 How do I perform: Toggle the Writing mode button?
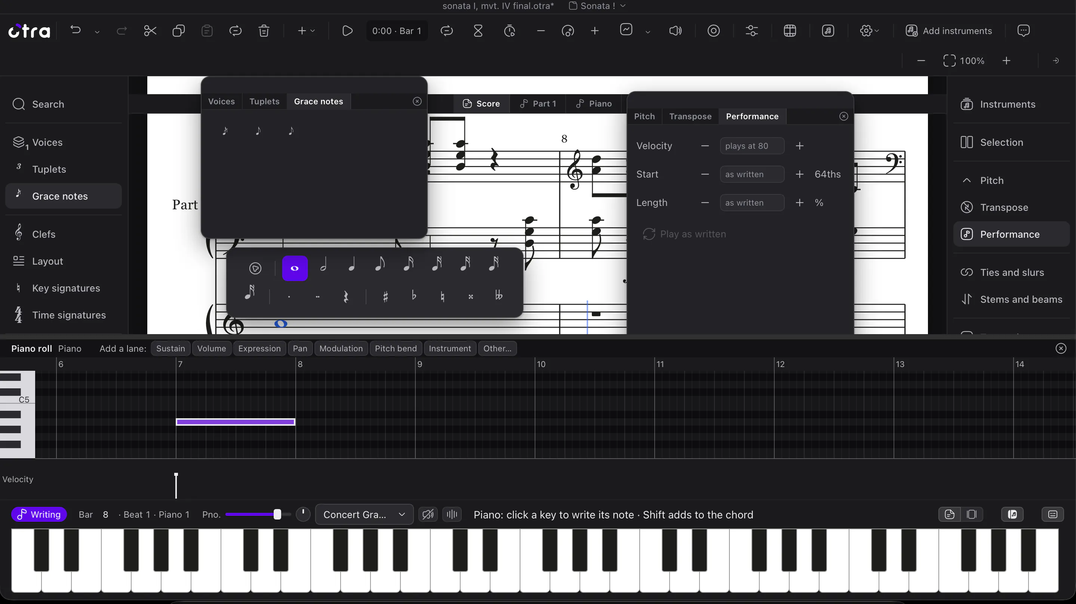coord(39,514)
